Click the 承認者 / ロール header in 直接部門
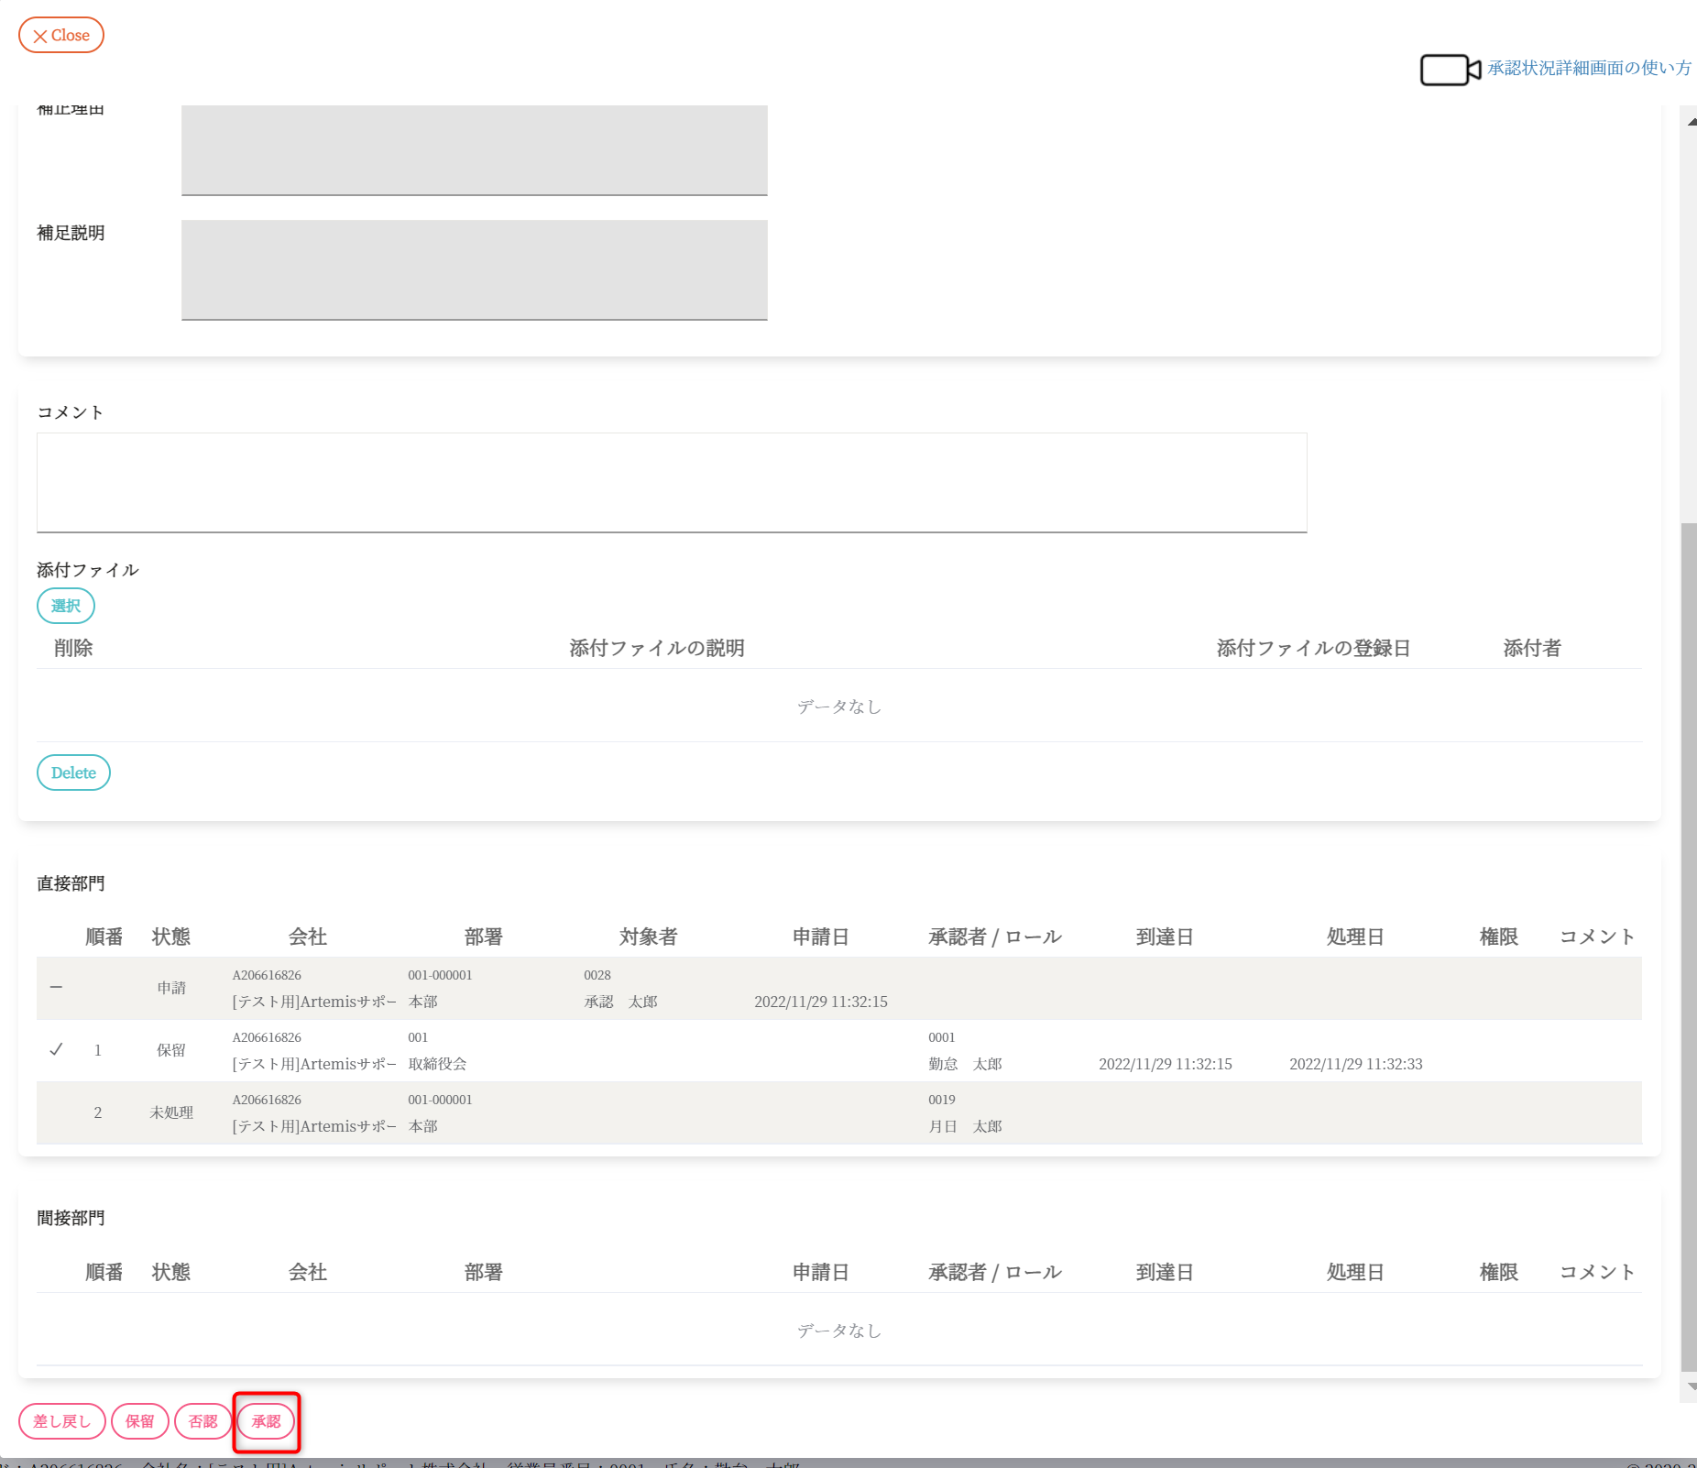 [994, 937]
